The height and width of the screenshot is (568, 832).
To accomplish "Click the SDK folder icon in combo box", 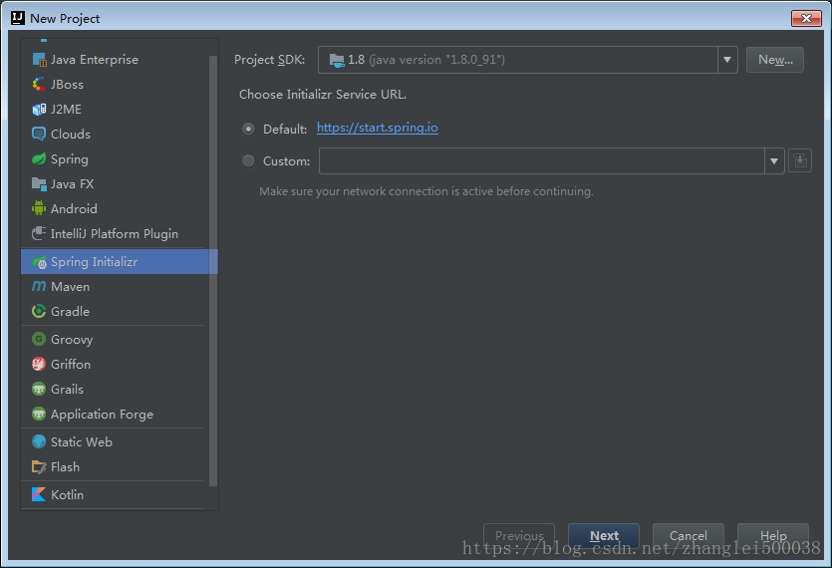I will (337, 60).
